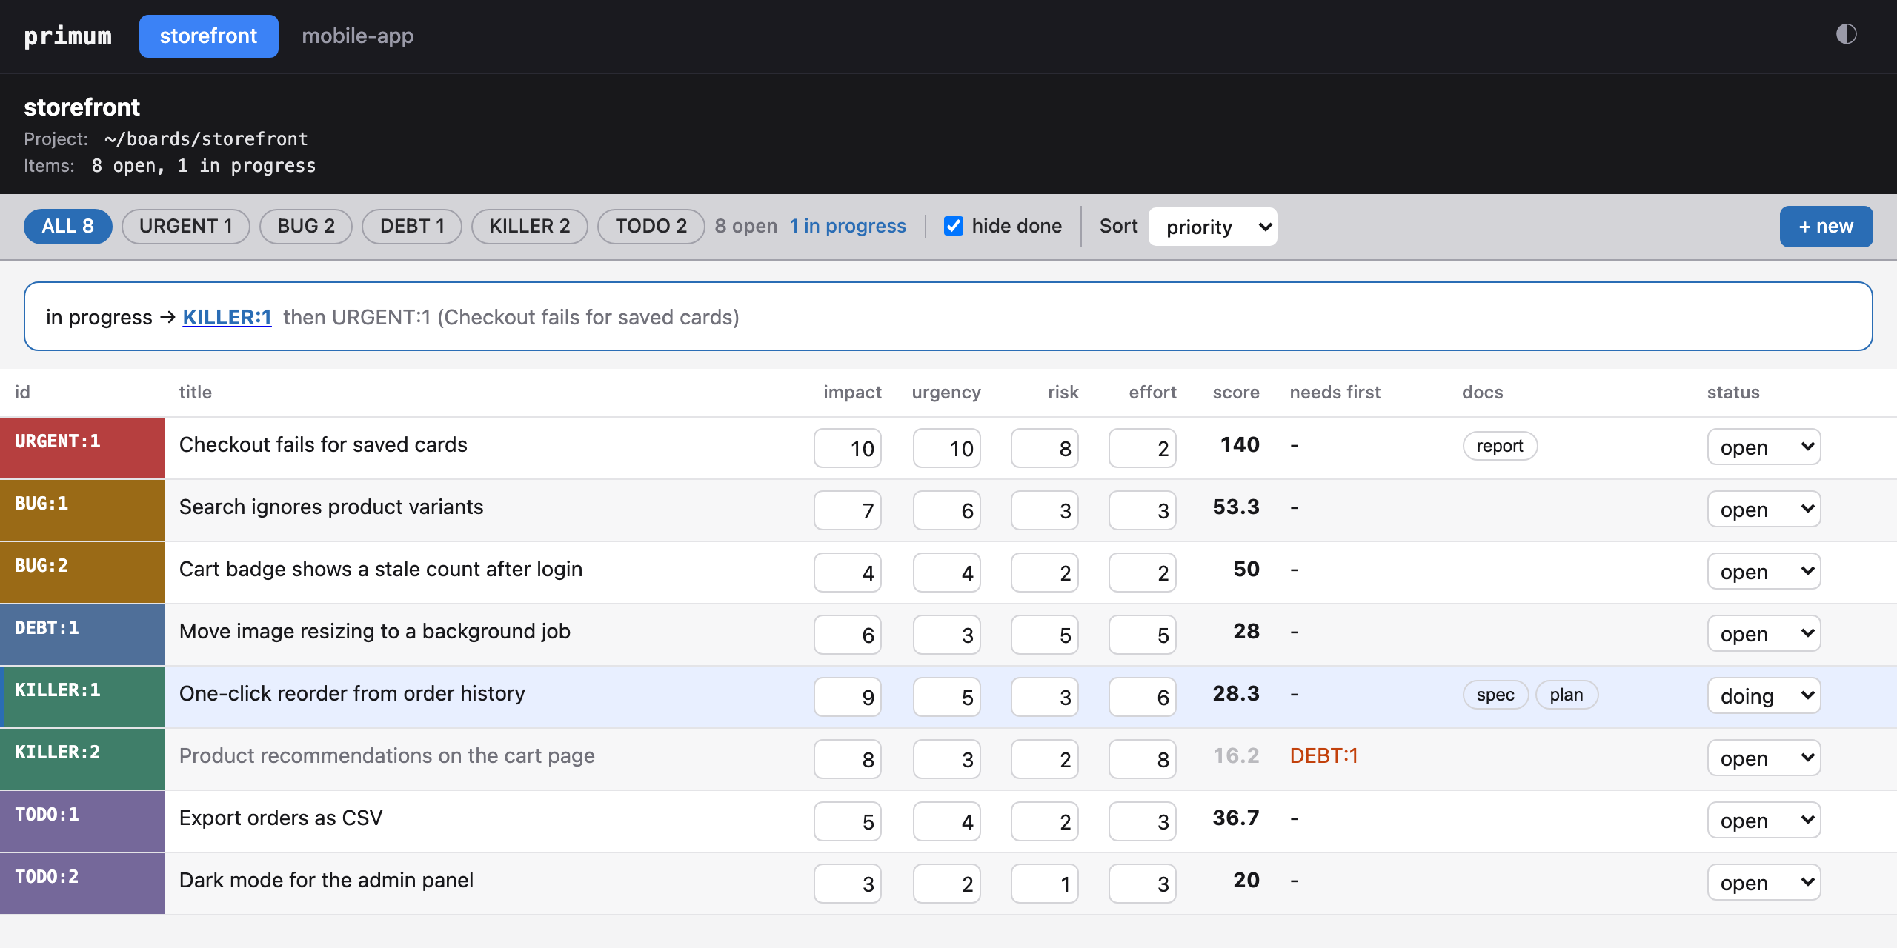The width and height of the screenshot is (1897, 948).
Task: Toggle the dark/light theme icon
Action: [x=1846, y=34]
